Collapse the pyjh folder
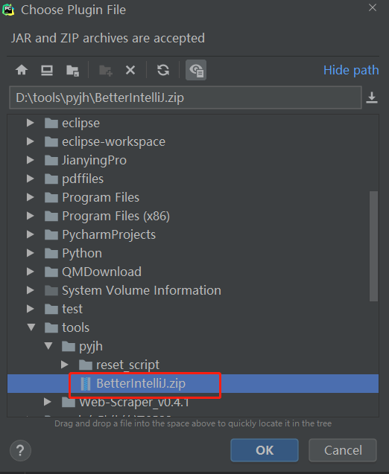Image resolution: width=389 pixels, height=474 pixels. (x=48, y=346)
